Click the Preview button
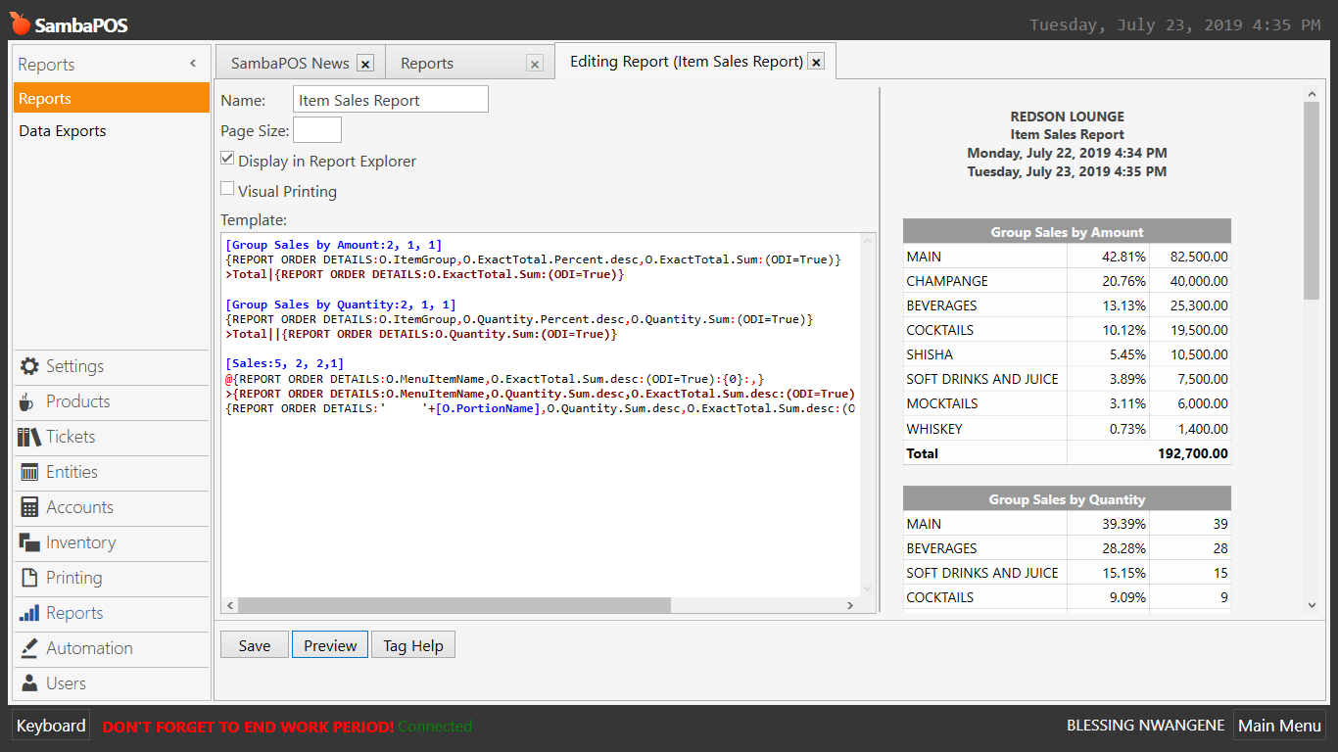This screenshot has height=752, width=1338. click(330, 645)
